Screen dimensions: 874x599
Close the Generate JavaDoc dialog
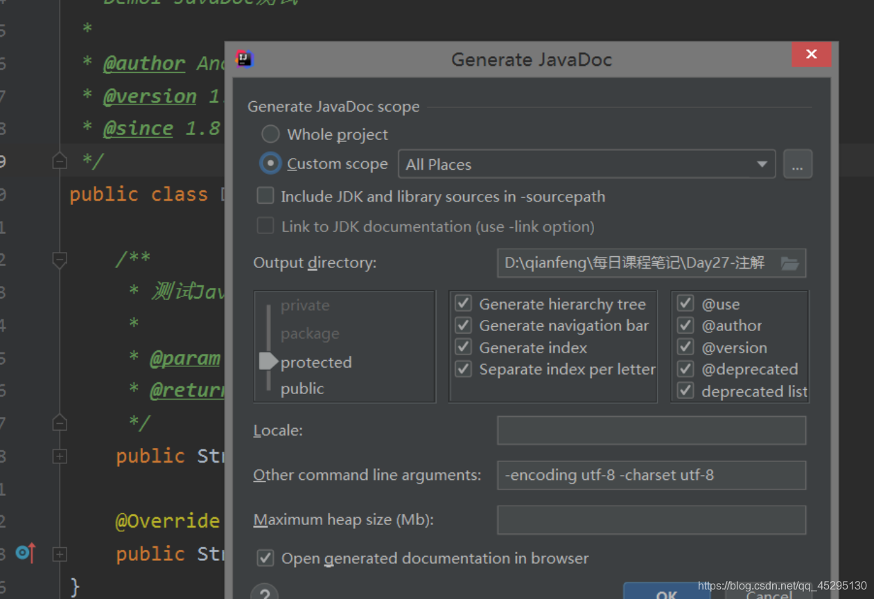pos(811,54)
